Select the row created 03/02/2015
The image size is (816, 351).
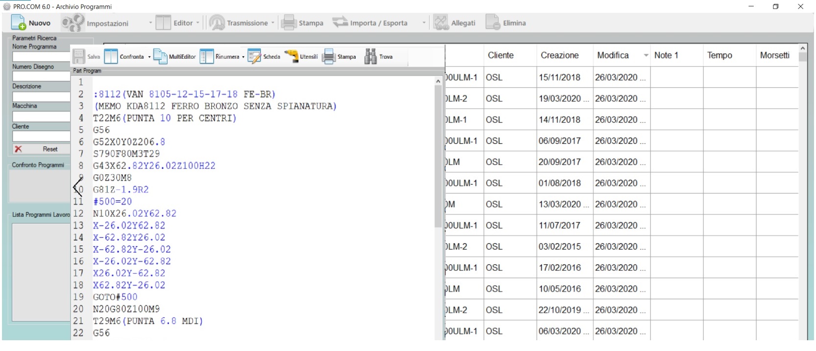[x=622, y=247]
